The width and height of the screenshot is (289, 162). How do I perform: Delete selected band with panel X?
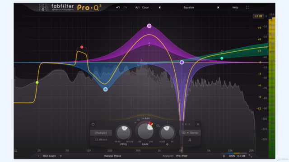point(198,124)
